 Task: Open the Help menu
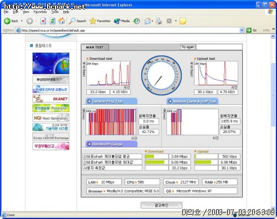pos(66,12)
